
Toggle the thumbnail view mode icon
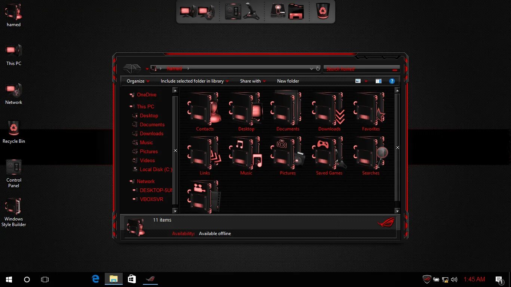[x=358, y=81]
